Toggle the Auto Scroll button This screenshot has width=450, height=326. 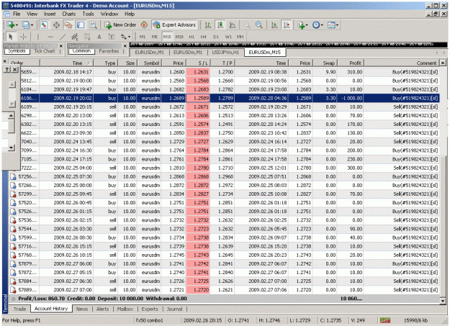[x=274, y=25]
